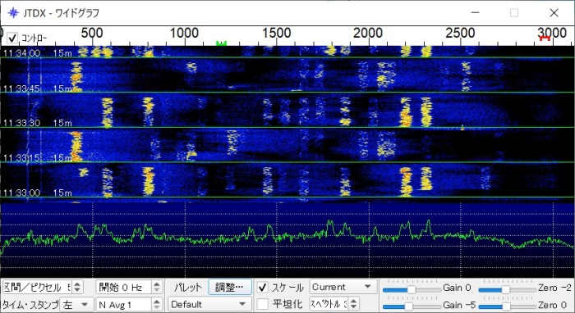Click the spectrum Gain -5 slider handle
The image size is (575, 313).
(x=408, y=306)
